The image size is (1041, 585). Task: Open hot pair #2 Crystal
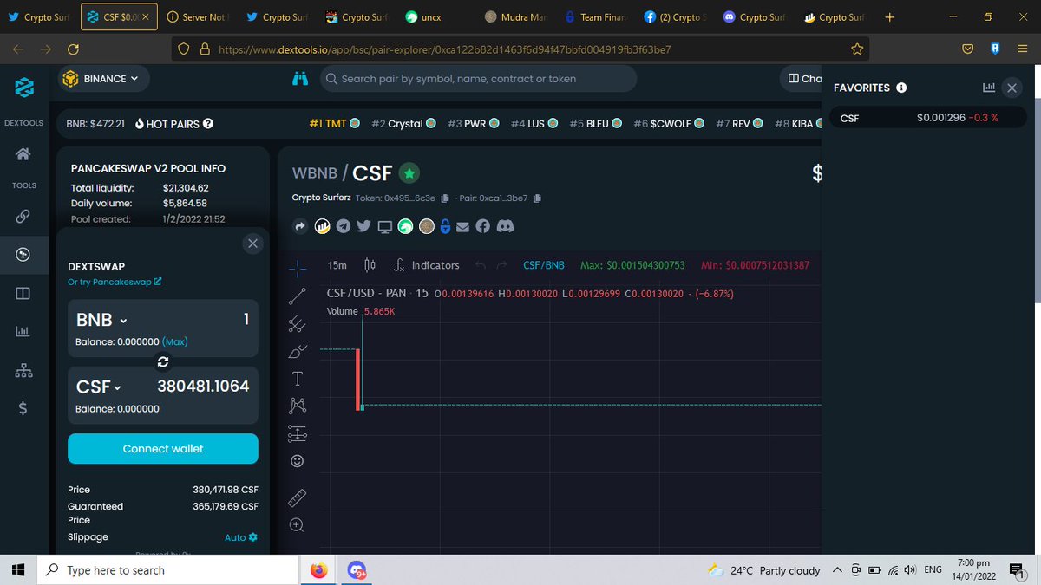point(403,124)
